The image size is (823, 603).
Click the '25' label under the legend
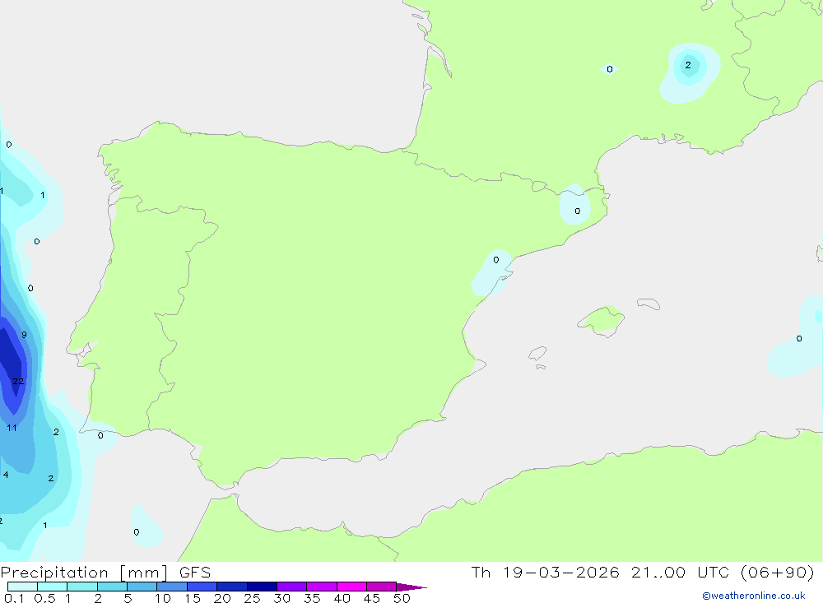pos(252,598)
